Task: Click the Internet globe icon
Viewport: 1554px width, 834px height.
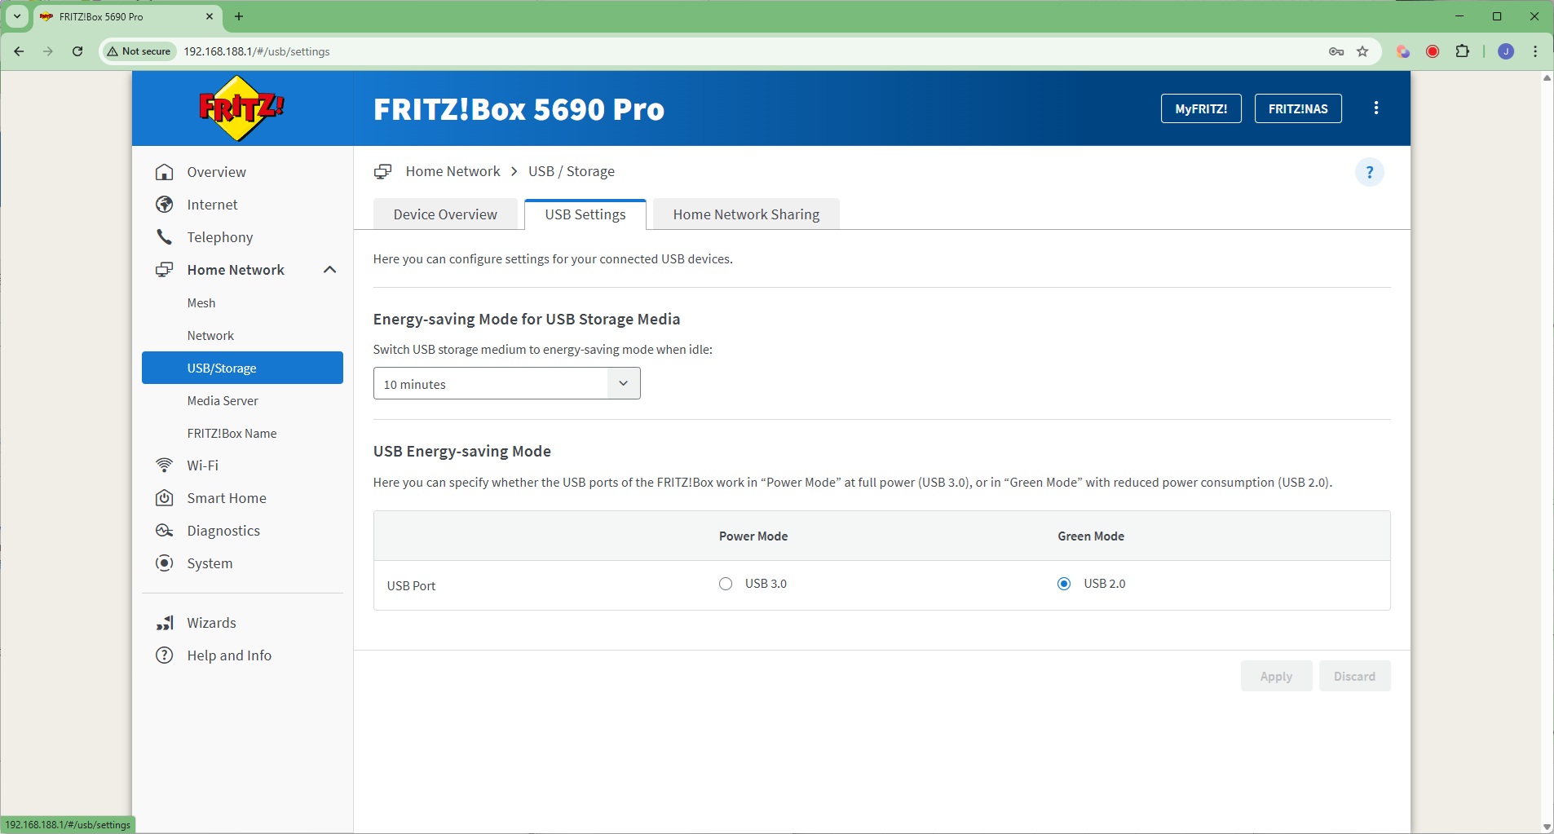Action: click(165, 205)
